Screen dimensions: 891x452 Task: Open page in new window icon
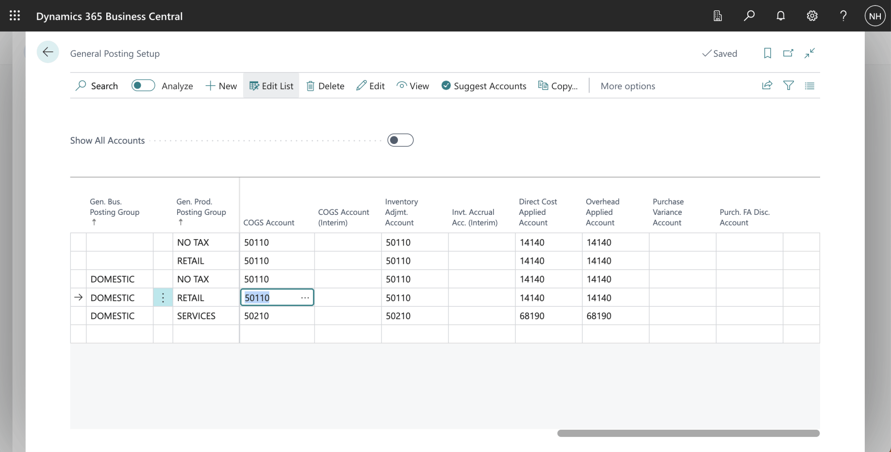[x=788, y=53]
